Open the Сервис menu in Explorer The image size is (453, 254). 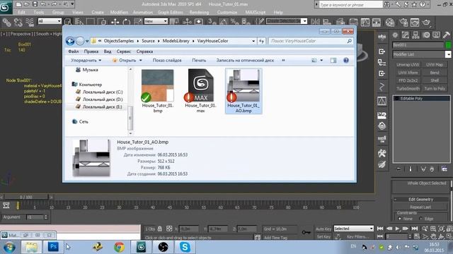124,52
